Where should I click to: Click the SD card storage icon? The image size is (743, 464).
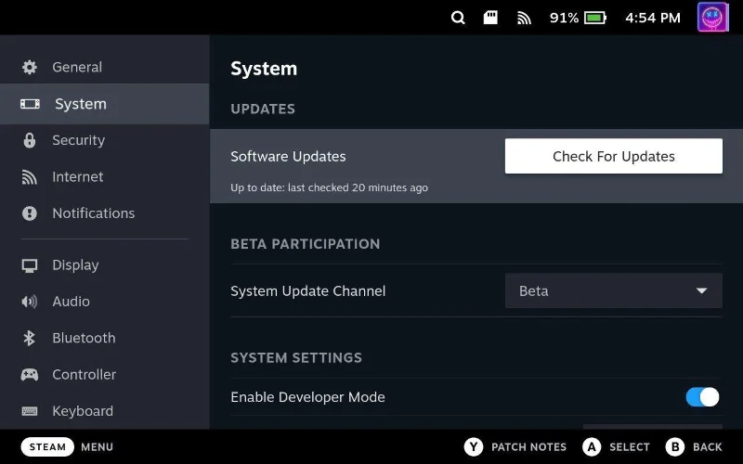(491, 18)
